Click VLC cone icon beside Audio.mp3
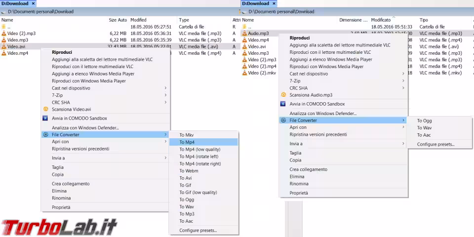 pos(244,33)
